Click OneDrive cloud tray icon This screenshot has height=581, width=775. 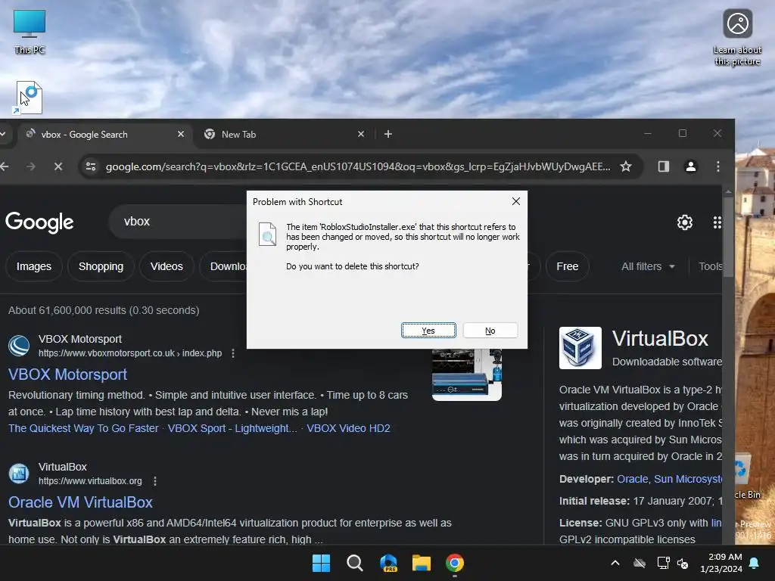(x=640, y=563)
